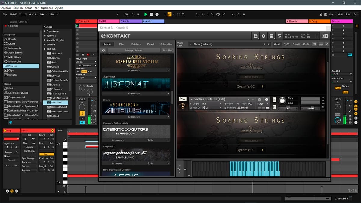Open the MIDI From All Ins dropdown

pyautogui.click(x=86, y=62)
